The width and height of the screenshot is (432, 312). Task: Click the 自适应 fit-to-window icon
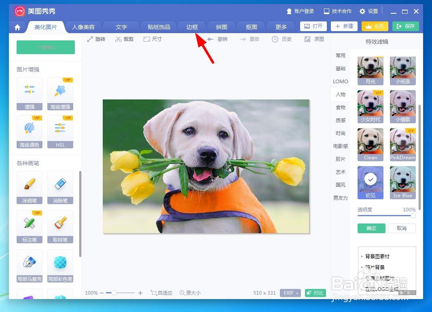click(161, 293)
